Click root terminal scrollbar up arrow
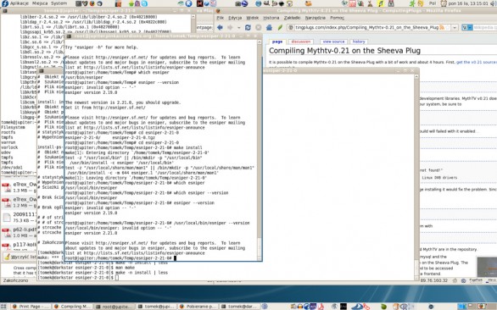 pos(259,42)
